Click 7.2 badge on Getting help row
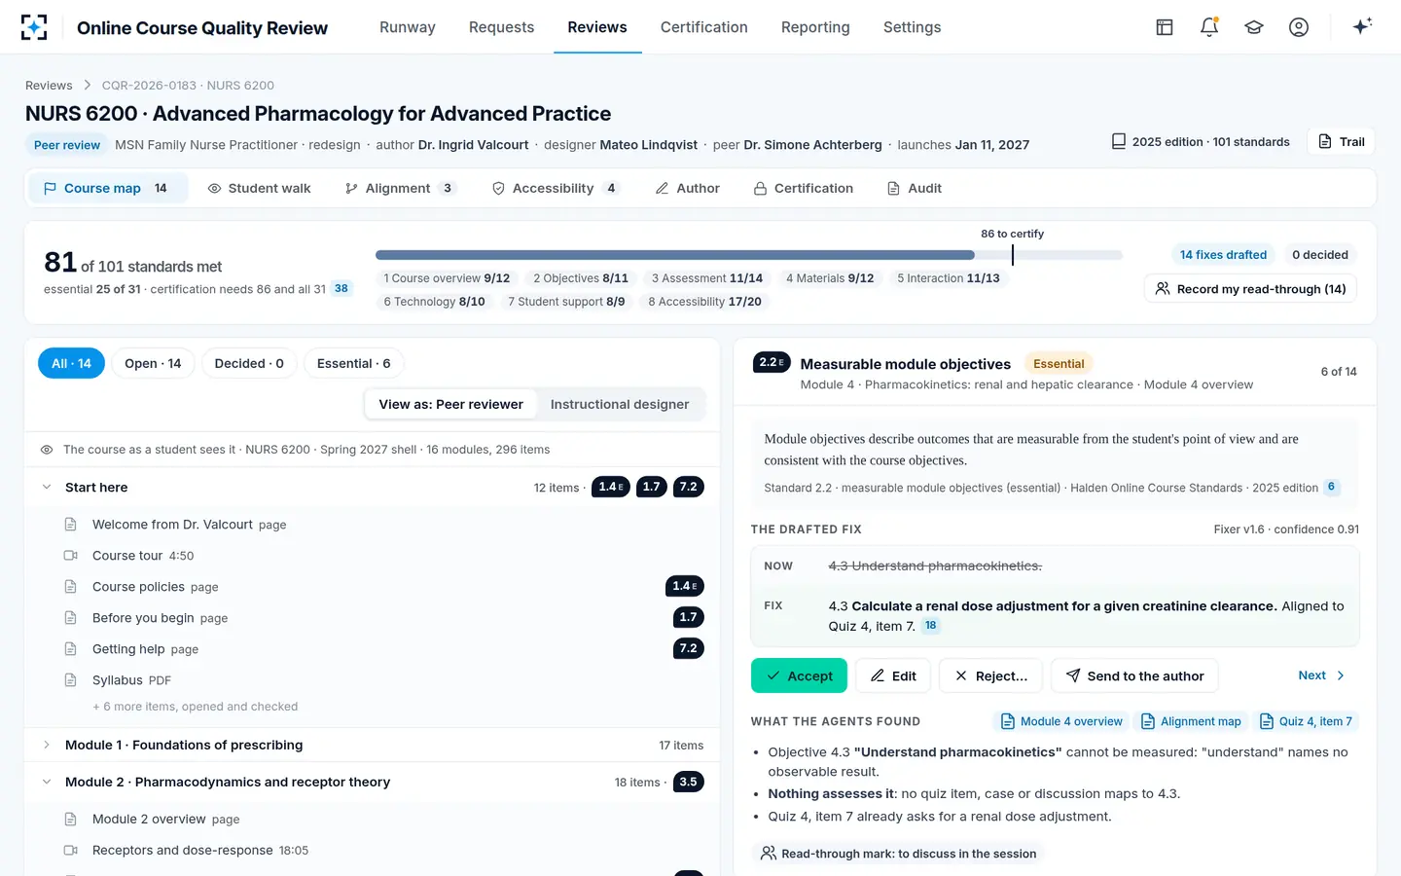Image resolution: width=1401 pixels, height=876 pixels. coord(688,648)
